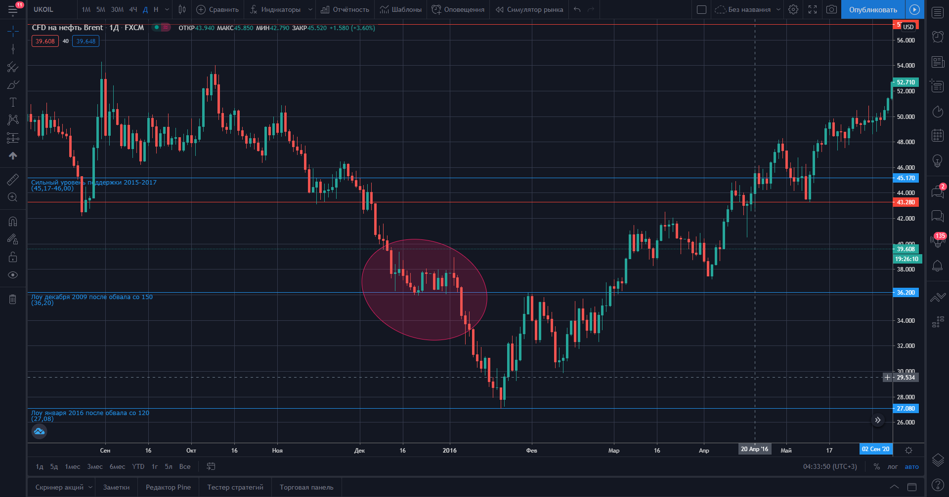Take a chart snapshot with camera icon
This screenshot has width=949, height=497.
pyautogui.click(x=832, y=9)
